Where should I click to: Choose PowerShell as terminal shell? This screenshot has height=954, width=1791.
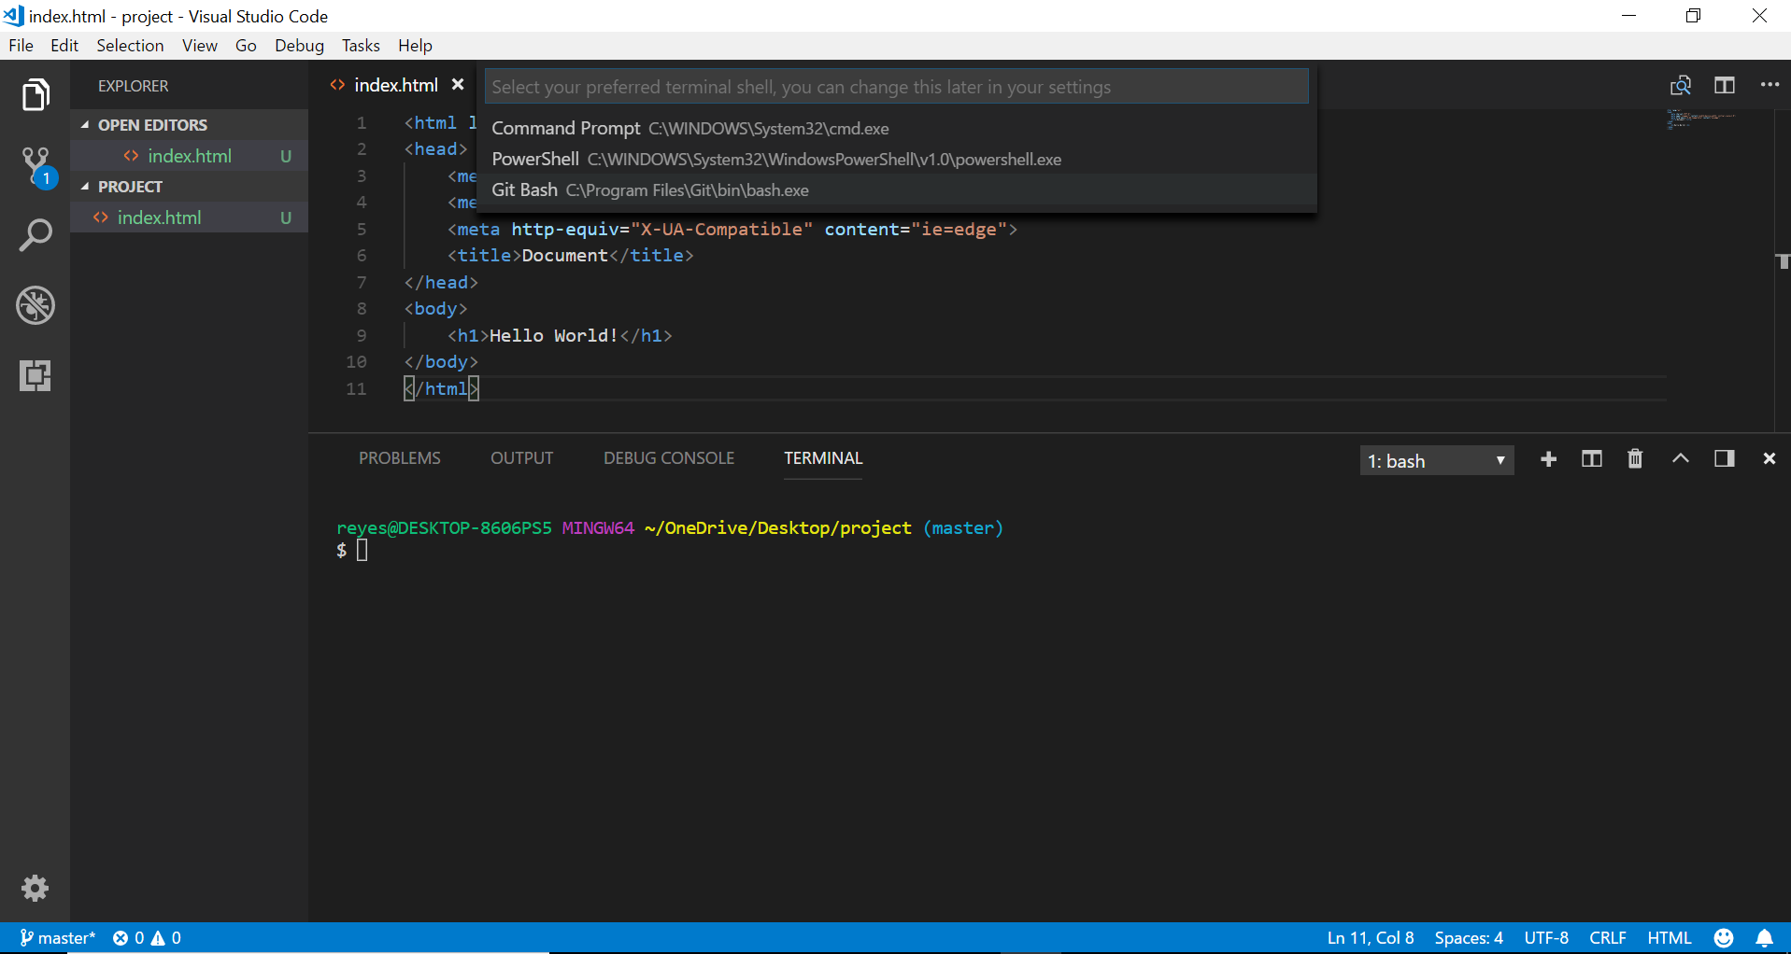tap(897, 160)
